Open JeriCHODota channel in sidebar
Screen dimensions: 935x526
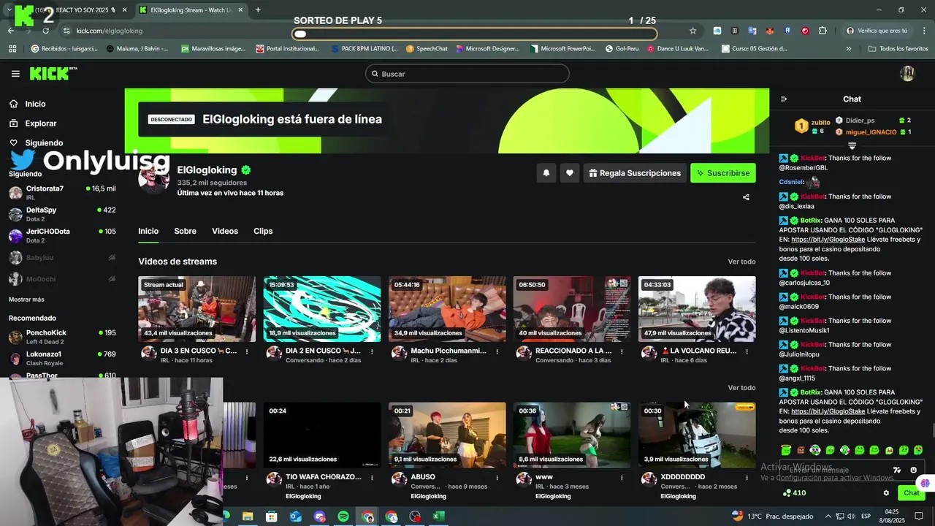tap(62, 235)
